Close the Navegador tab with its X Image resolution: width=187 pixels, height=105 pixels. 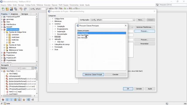click(11, 65)
